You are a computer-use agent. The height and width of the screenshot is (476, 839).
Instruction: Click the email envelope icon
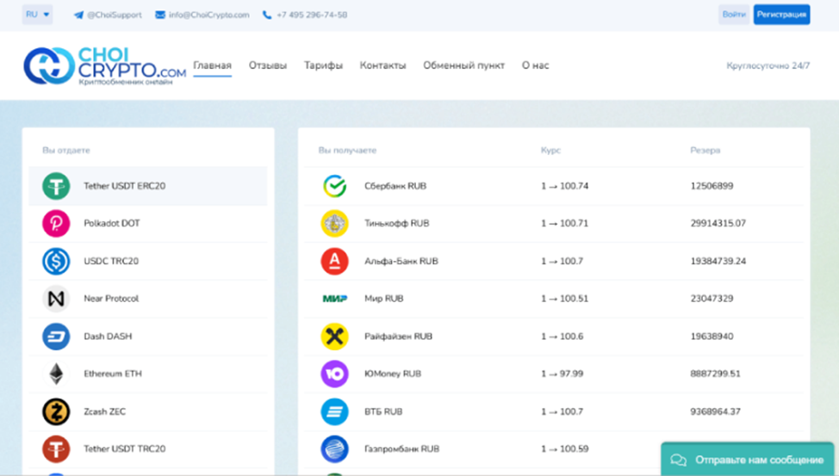click(160, 15)
